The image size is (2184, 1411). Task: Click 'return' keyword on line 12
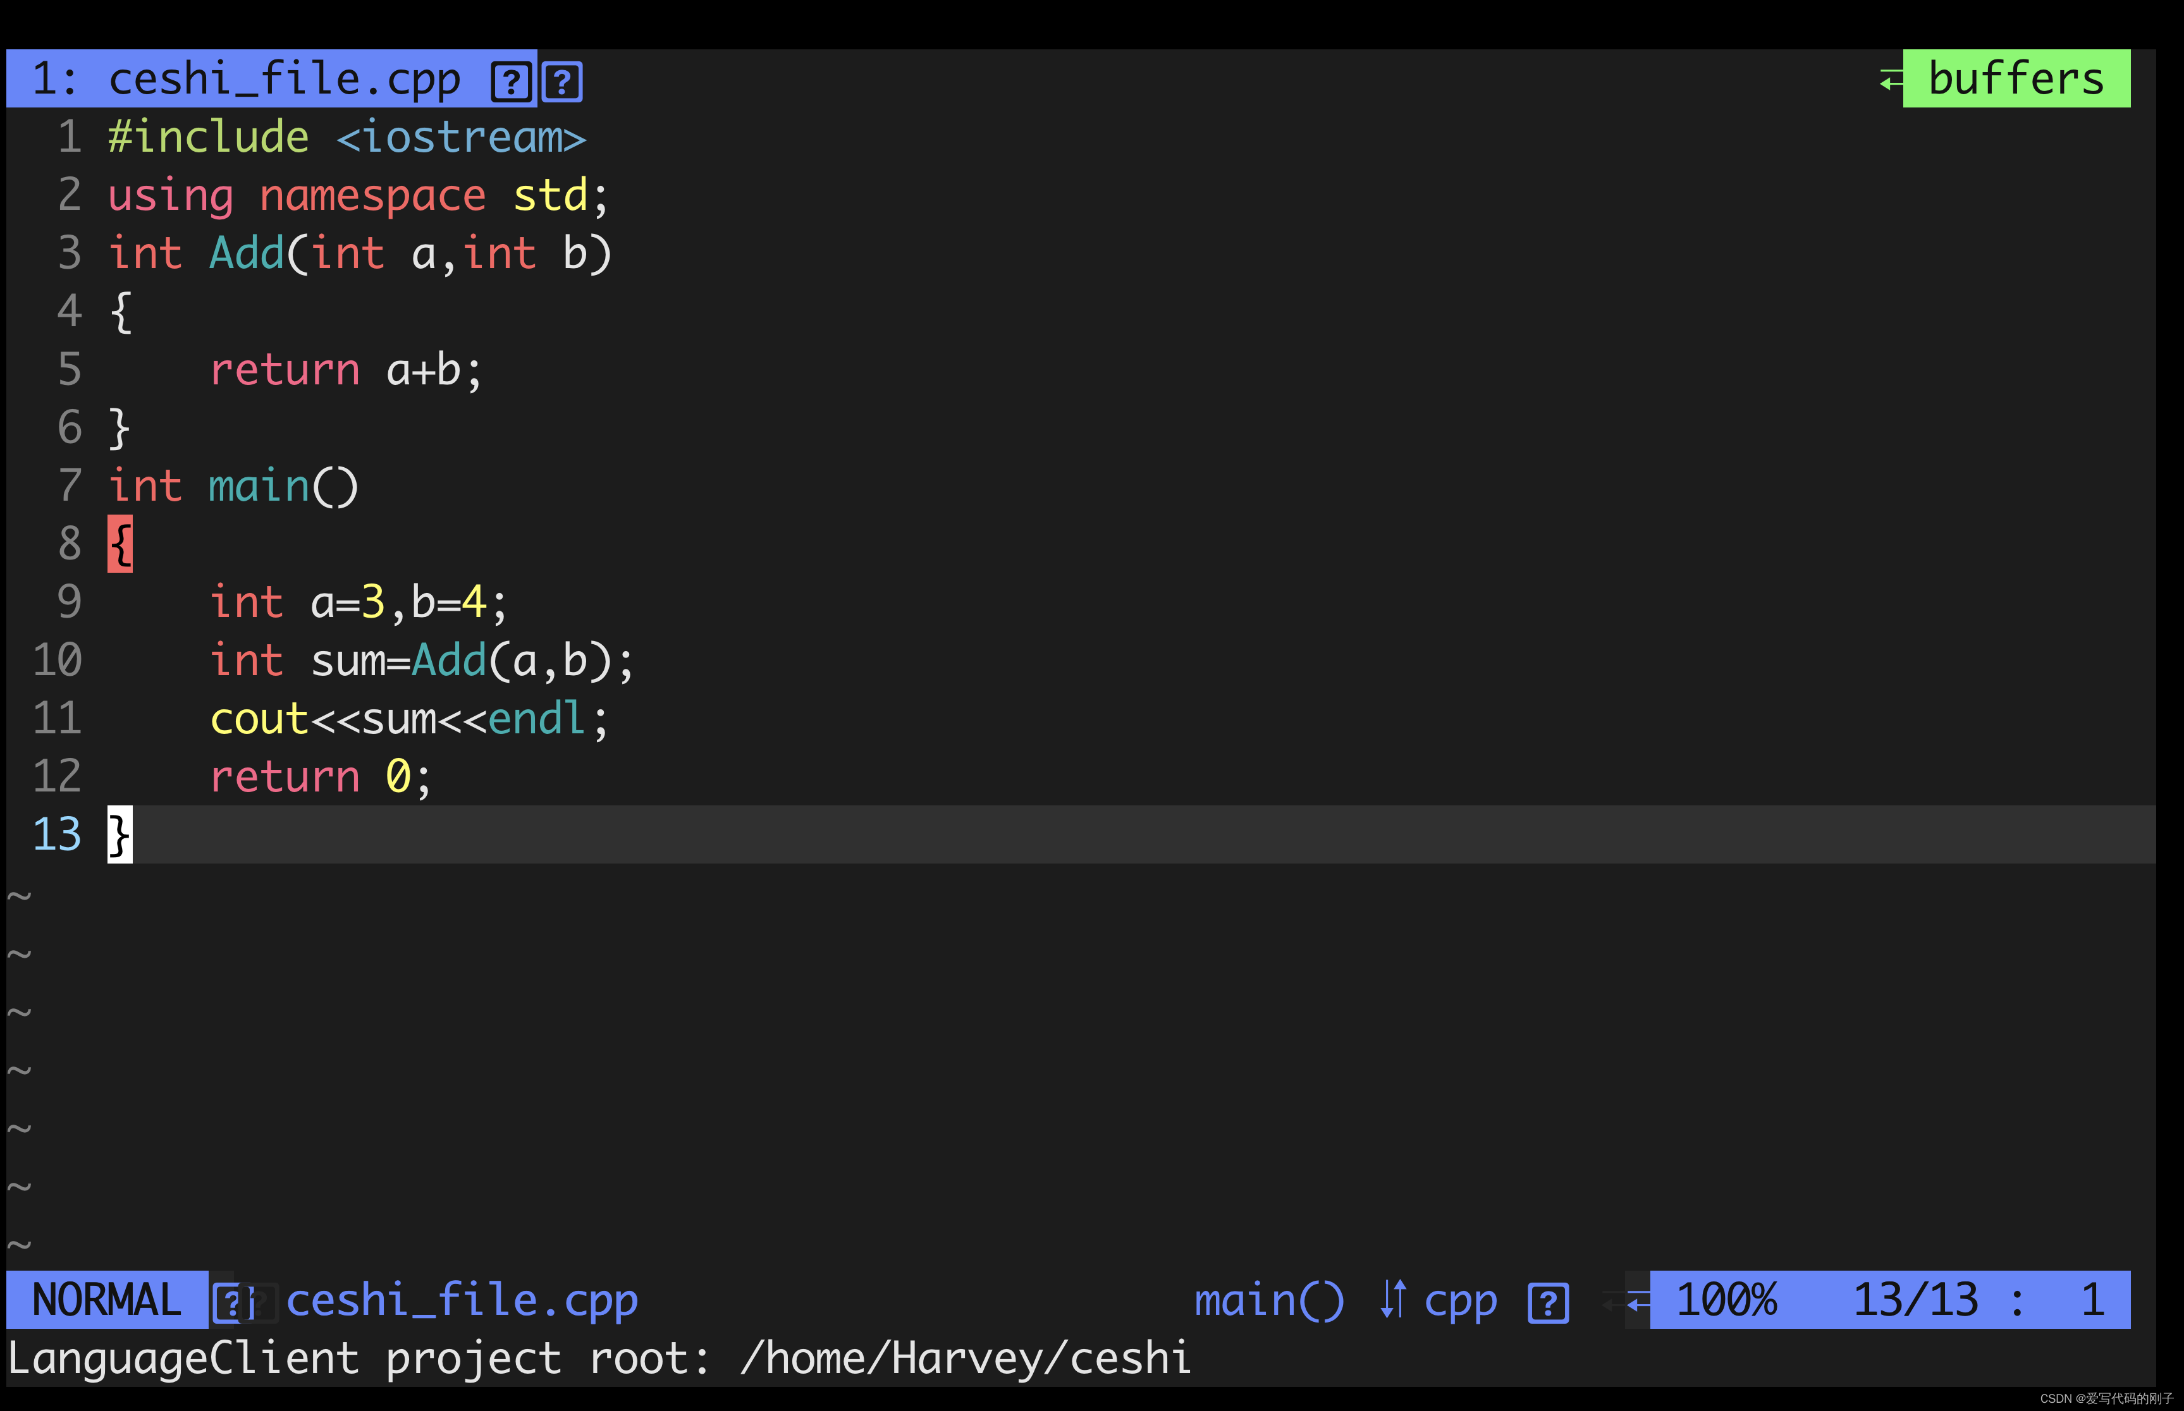285,777
